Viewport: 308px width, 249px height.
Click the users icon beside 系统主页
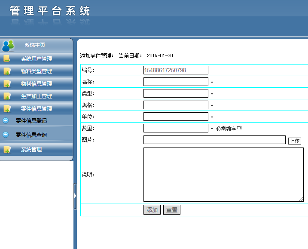[x=8, y=46]
